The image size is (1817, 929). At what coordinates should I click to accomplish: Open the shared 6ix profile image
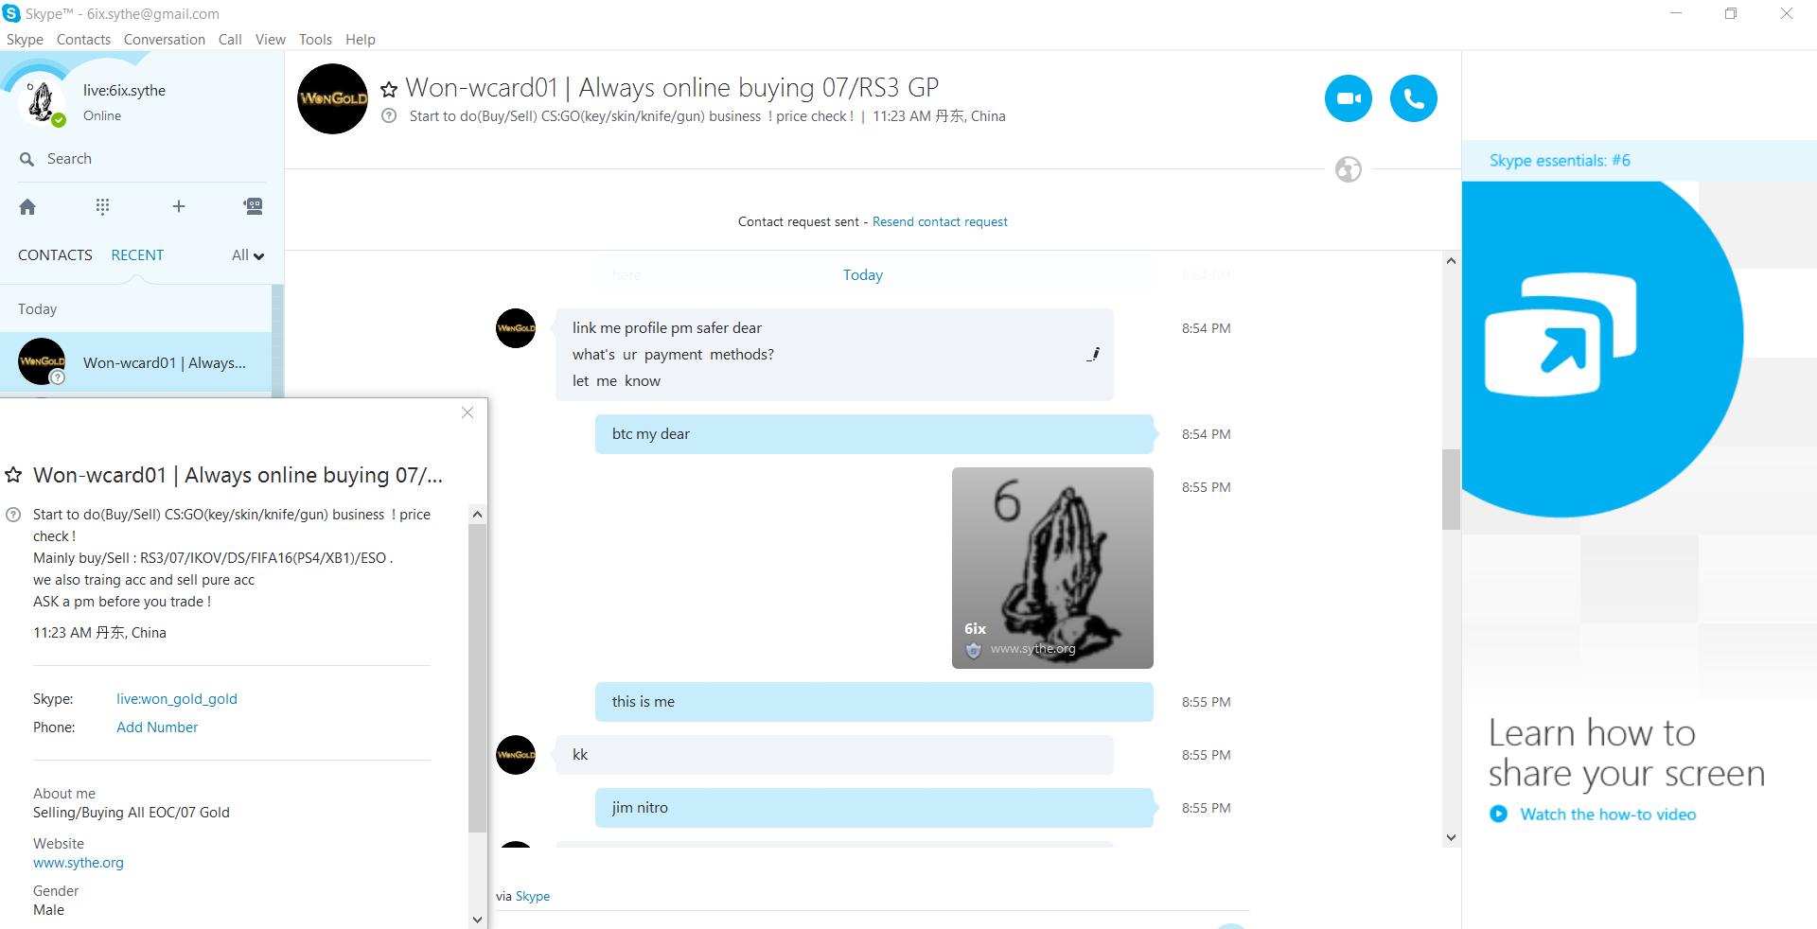tap(1052, 568)
